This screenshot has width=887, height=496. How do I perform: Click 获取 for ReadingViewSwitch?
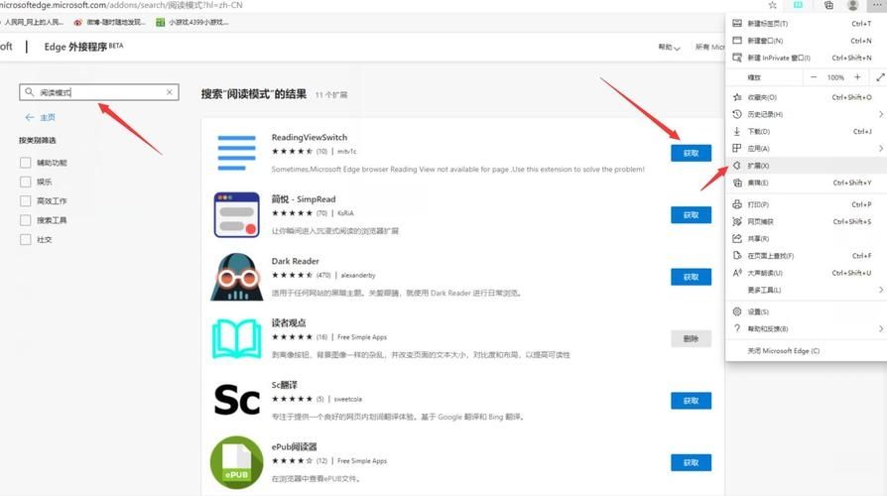(691, 154)
